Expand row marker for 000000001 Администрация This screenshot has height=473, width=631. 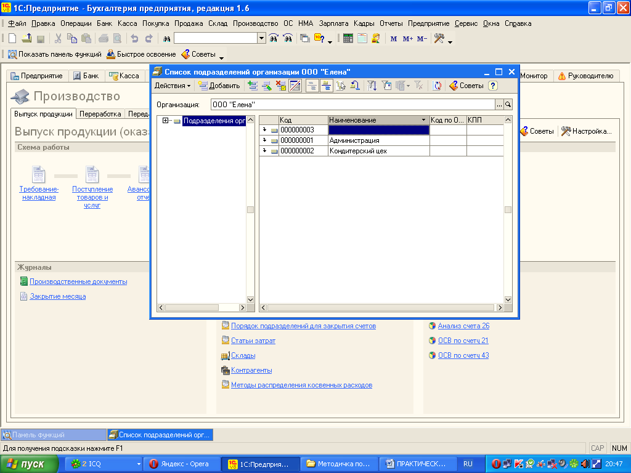pos(264,140)
